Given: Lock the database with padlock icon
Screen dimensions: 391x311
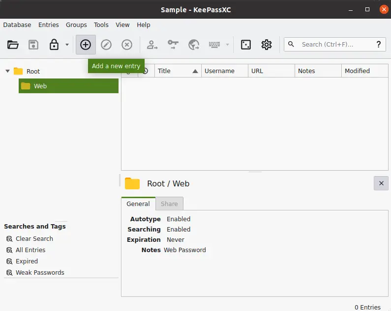Looking at the screenshot, I should point(54,45).
